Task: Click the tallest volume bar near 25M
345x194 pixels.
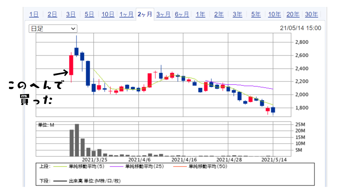Action: (x=77, y=140)
